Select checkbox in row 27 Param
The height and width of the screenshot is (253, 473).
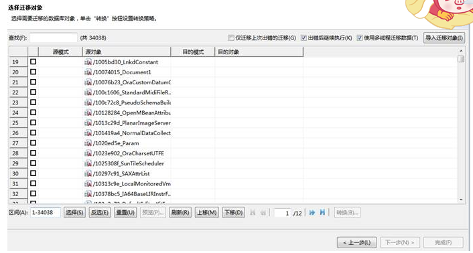click(33, 143)
